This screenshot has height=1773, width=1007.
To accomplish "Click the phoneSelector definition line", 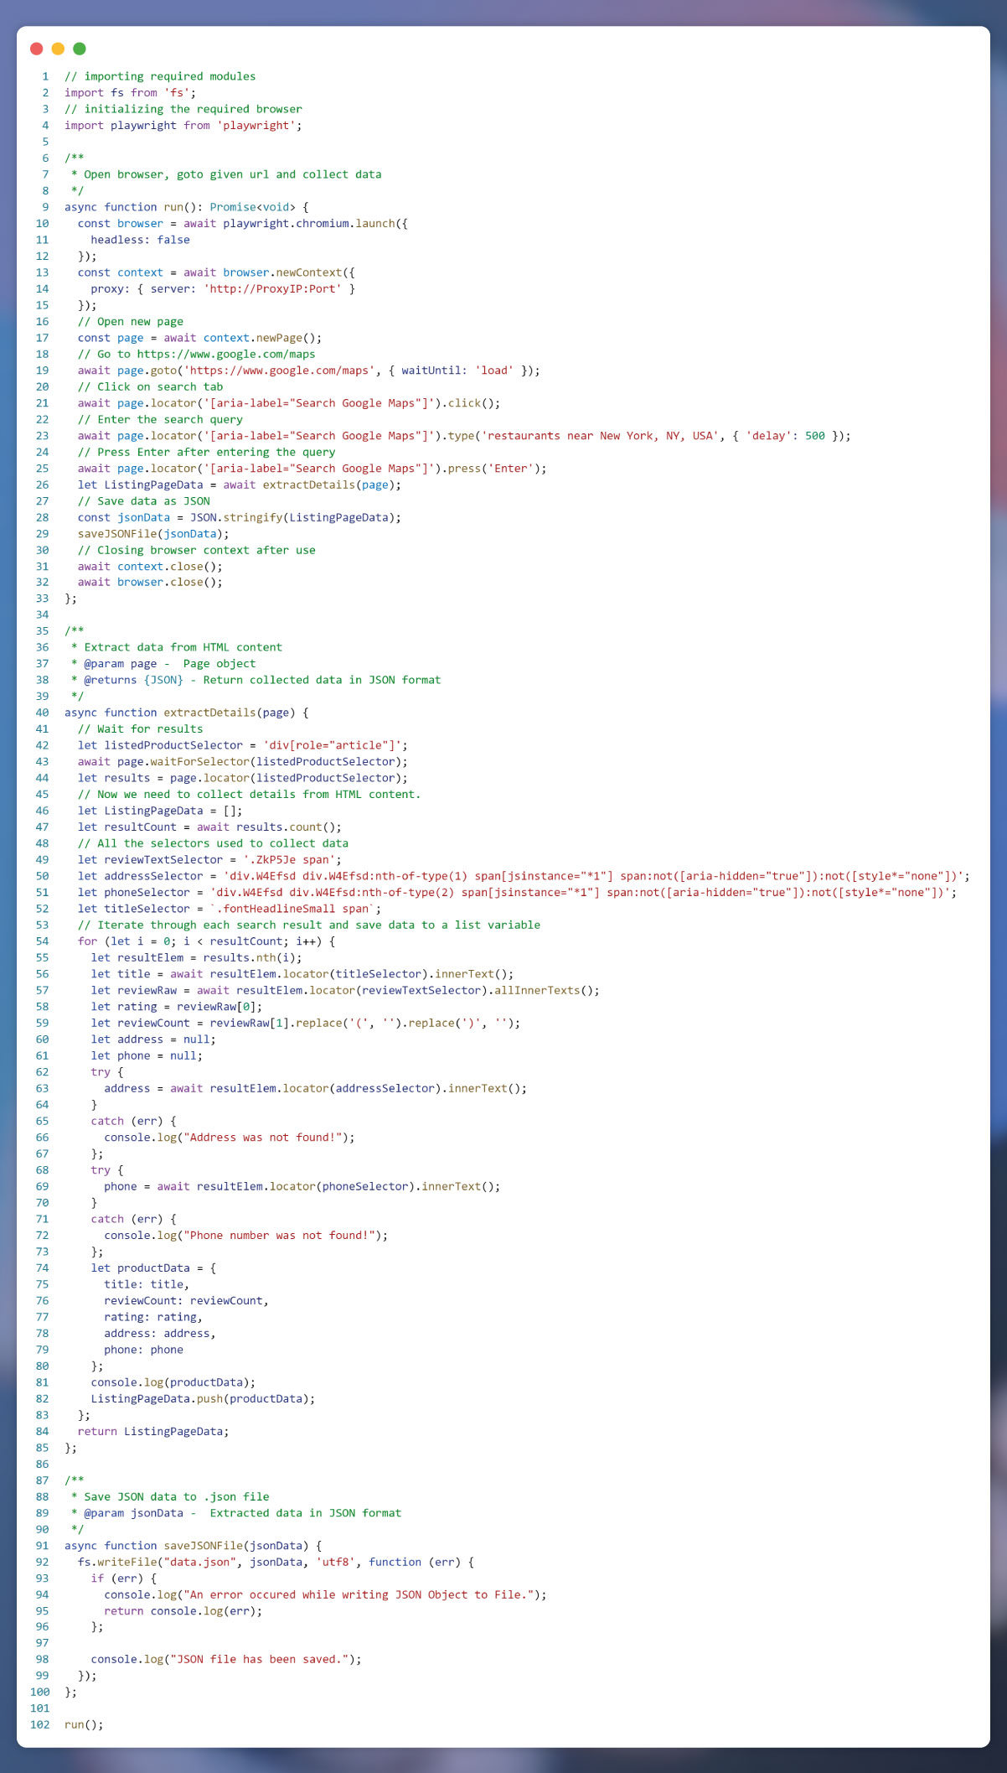I will [x=517, y=893].
